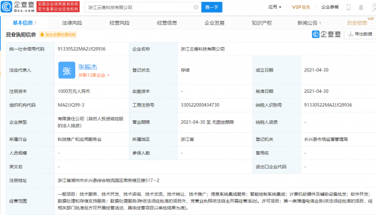Click the 人员规模 label
Viewport: 376px width, 215px height.
[x=18, y=153]
